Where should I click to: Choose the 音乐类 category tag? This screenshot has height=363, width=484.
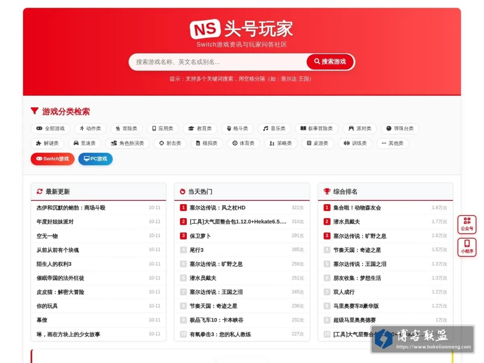coord(274,129)
